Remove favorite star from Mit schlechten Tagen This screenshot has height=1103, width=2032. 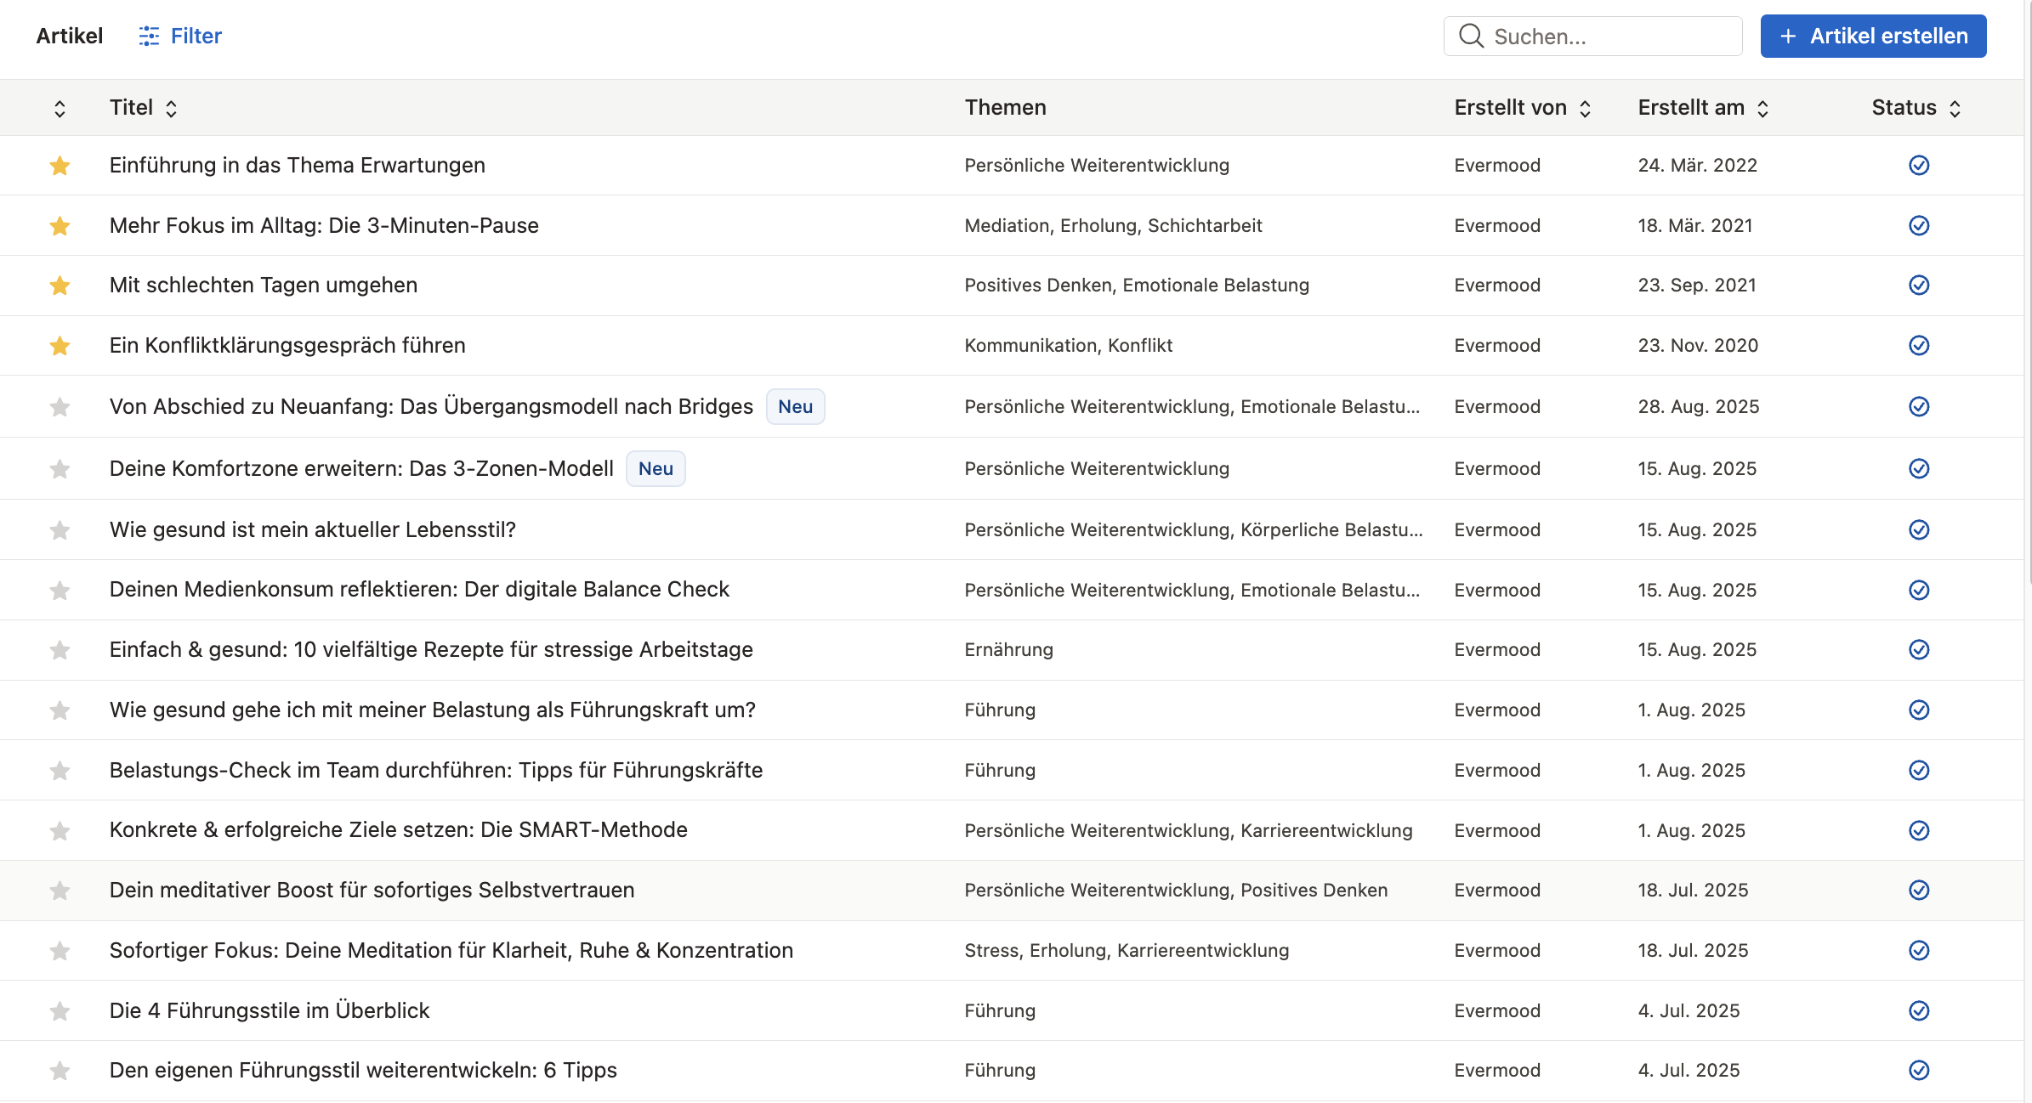click(x=60, y=285)
